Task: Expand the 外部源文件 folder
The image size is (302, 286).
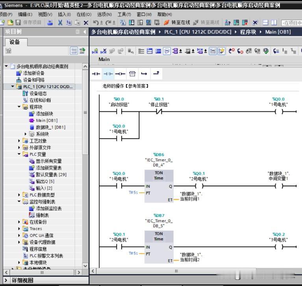Action: pyautogui.click(x=19, y=148)
